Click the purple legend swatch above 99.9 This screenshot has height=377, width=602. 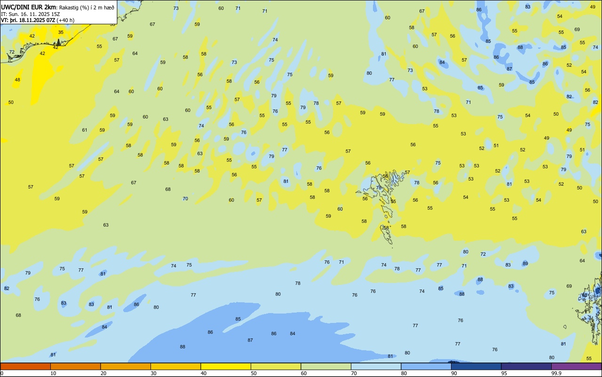(x=576, y=366)
